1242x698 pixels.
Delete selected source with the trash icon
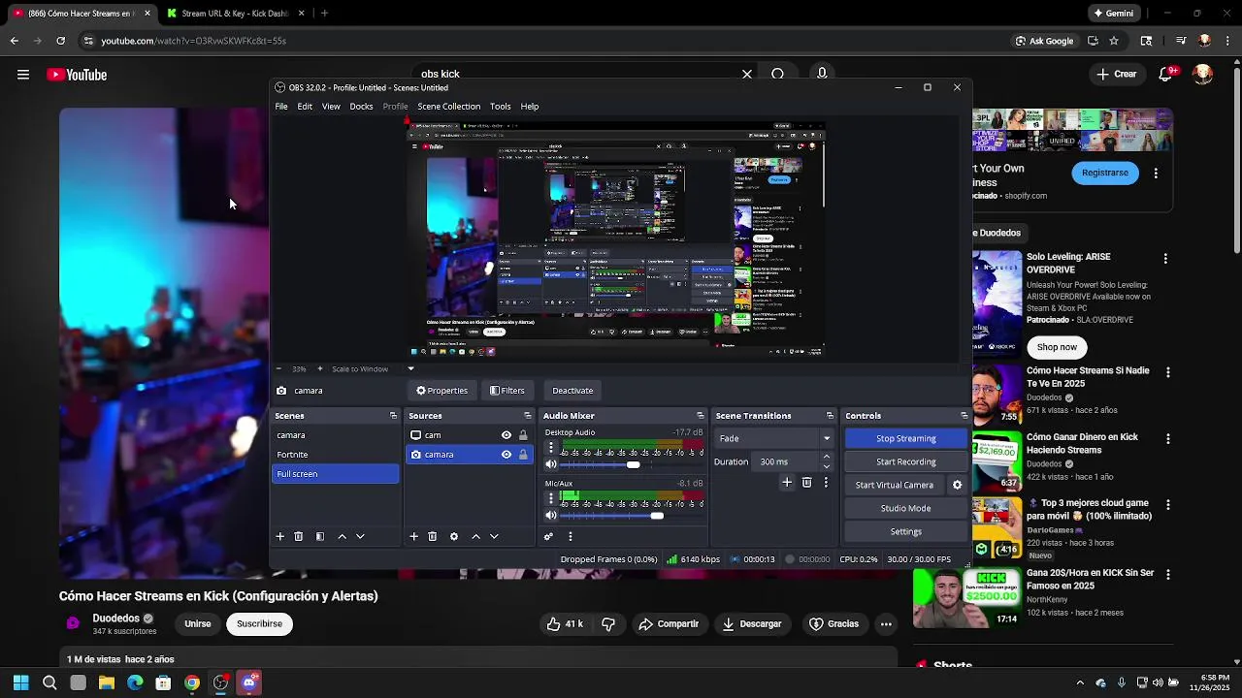coord(433,536)
